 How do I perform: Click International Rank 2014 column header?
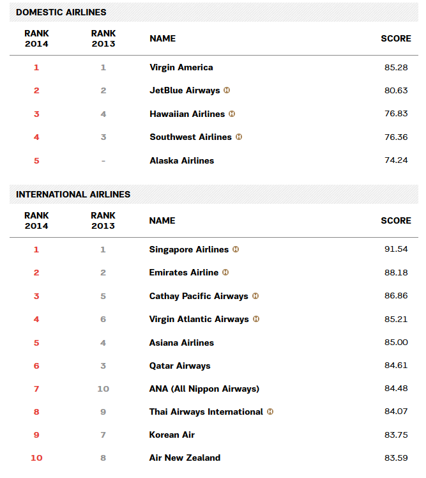pos(36,220)
